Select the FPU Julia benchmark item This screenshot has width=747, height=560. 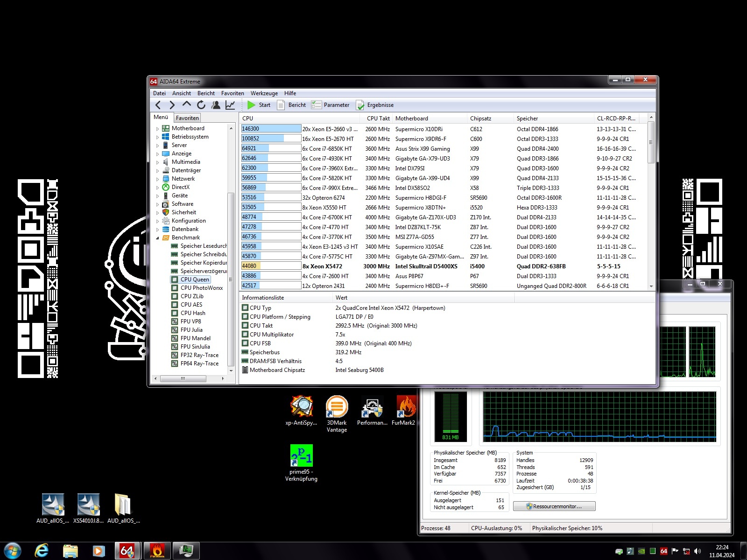(191, 330)
